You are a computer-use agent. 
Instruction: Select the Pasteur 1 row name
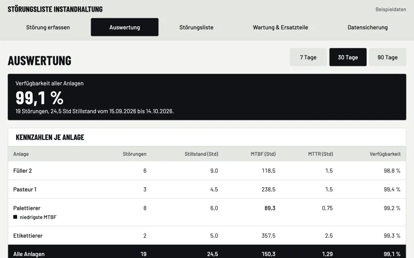[25, 189]
